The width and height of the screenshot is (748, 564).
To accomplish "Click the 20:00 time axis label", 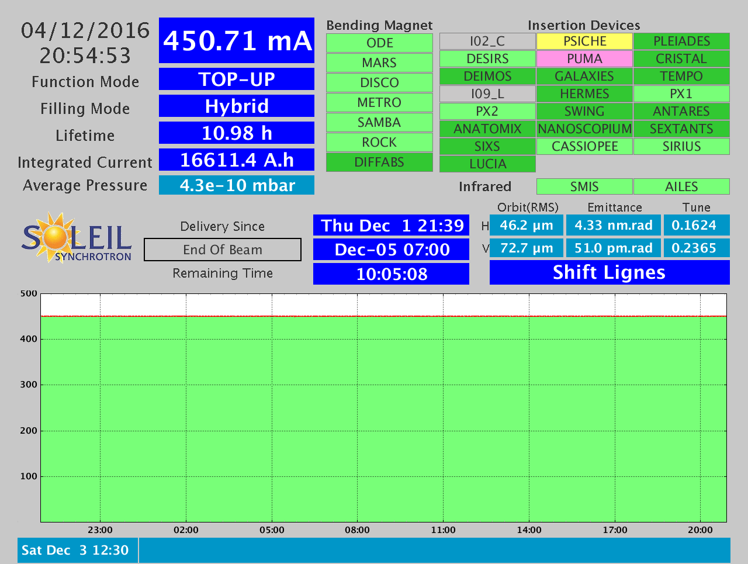I will coord(700,530).
